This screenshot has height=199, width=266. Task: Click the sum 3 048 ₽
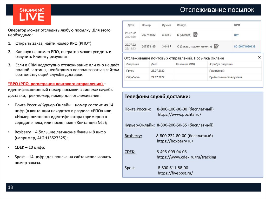click(x=167, y=46)
